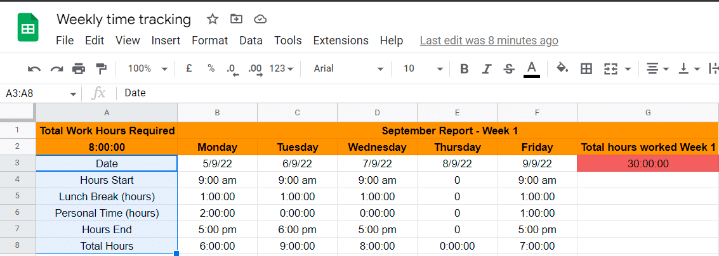Toggle strikethrough formatting

[508, 68]
